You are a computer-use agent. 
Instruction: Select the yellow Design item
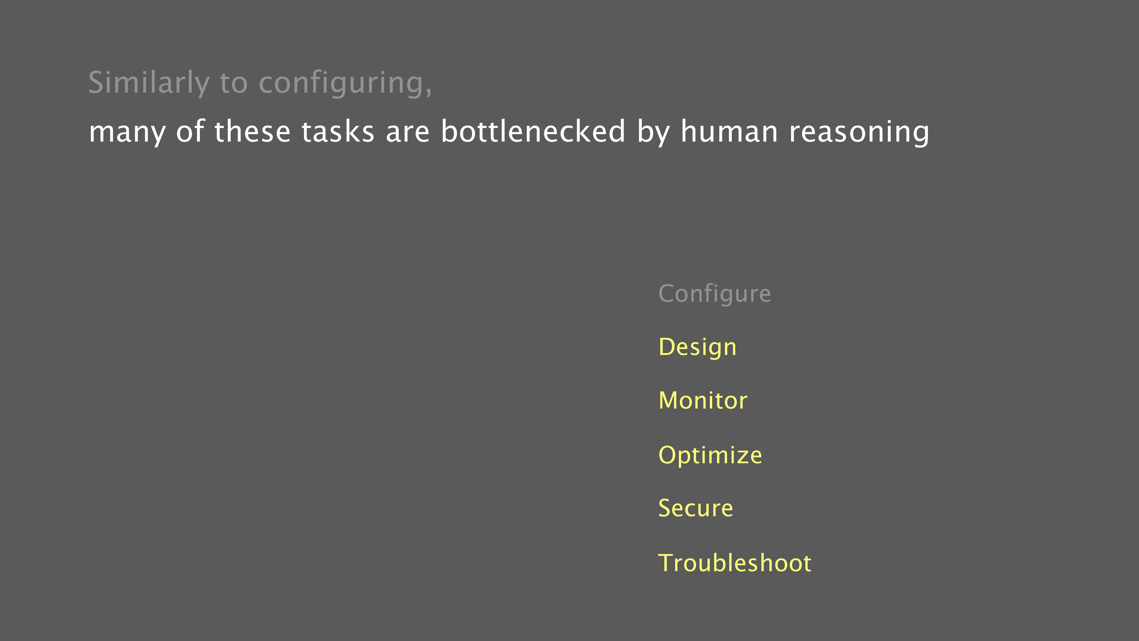click(x=697, y=347)
